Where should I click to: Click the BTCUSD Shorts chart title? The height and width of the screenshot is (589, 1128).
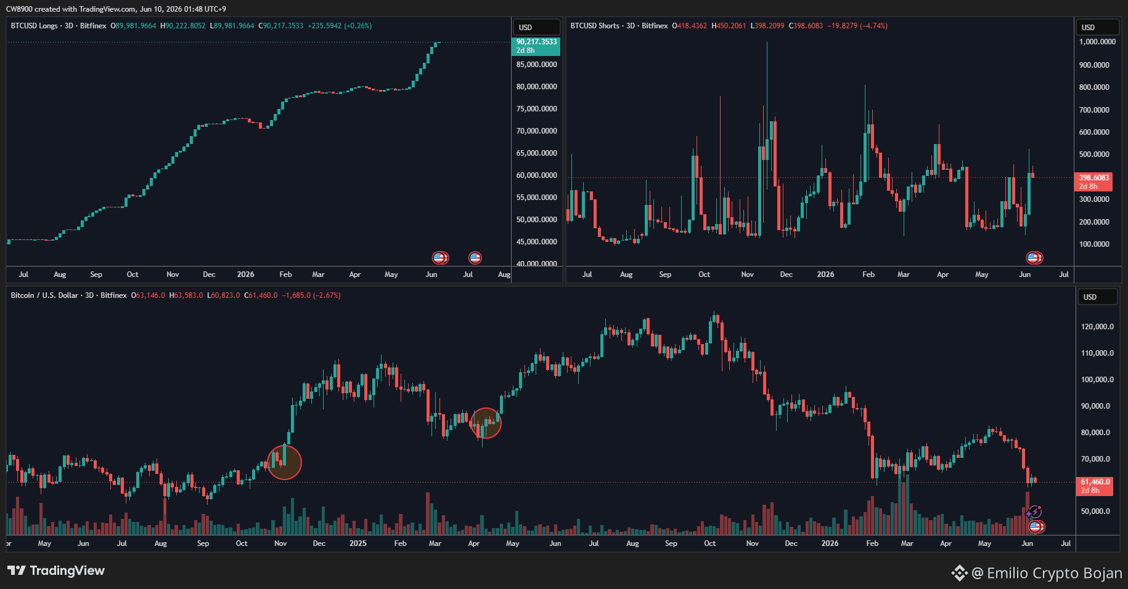point(619,26)
